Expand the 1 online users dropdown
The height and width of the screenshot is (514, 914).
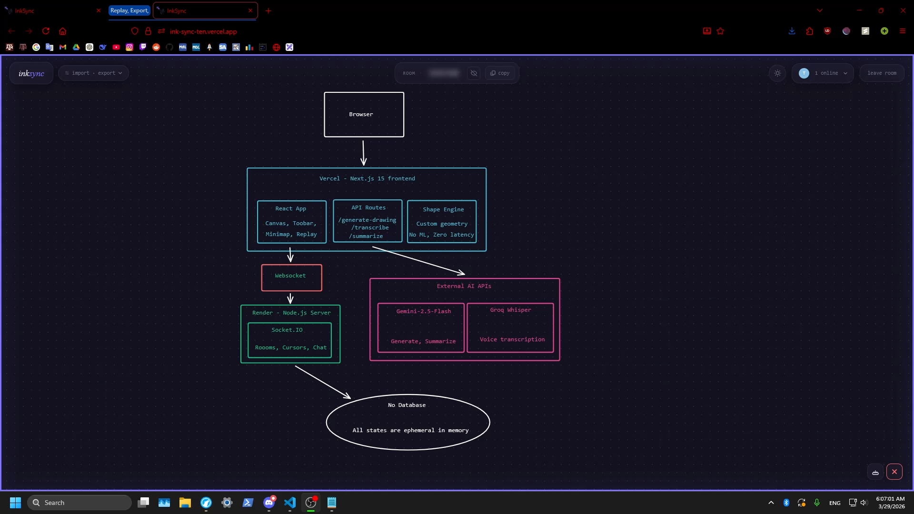pyautogui.click(x=823, y=73)
